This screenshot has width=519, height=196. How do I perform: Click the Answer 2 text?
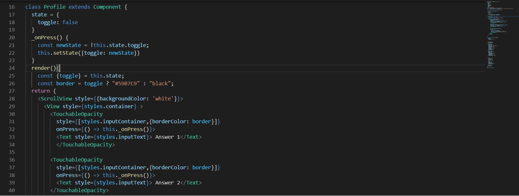(168, 182)
